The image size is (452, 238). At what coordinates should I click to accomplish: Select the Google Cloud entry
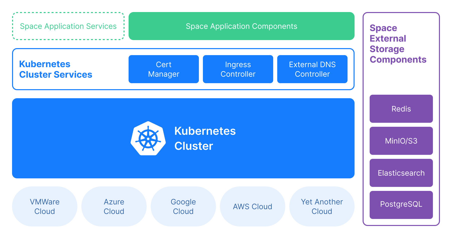point(183,206)
